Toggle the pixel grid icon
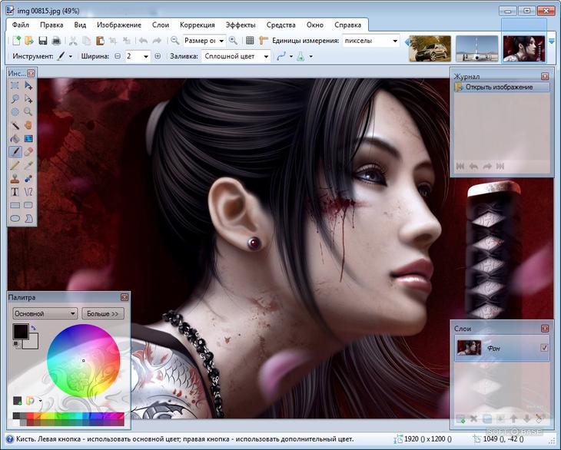Viewport: 561px width, 450px height. [250, 41]
